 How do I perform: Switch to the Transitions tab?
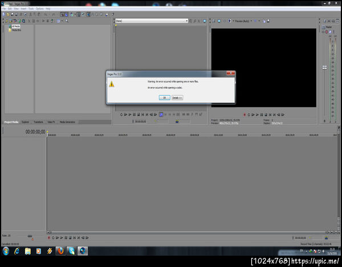[38, 122]
